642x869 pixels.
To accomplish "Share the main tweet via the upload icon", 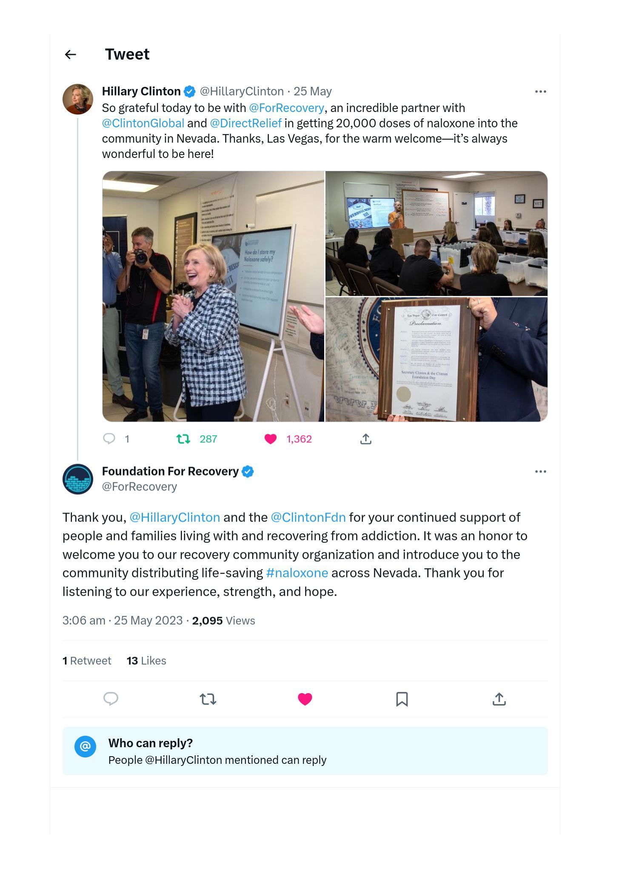I will (x=499, y=699).
